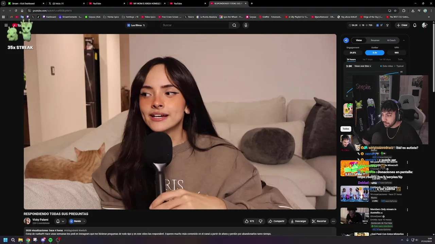This screenshot has height=244, width=435.
Task: Click Descargar to download the video
Action: (298, 221)
